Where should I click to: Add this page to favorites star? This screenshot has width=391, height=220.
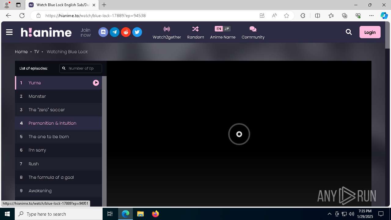coord(287,16)
